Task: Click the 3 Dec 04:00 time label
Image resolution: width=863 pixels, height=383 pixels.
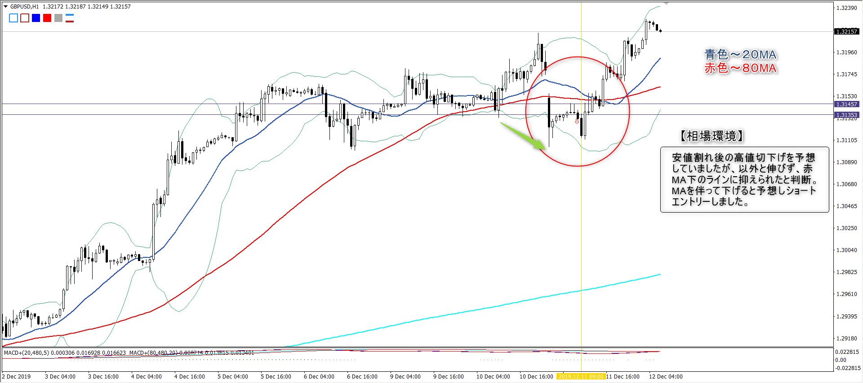Action: [60, 377]
